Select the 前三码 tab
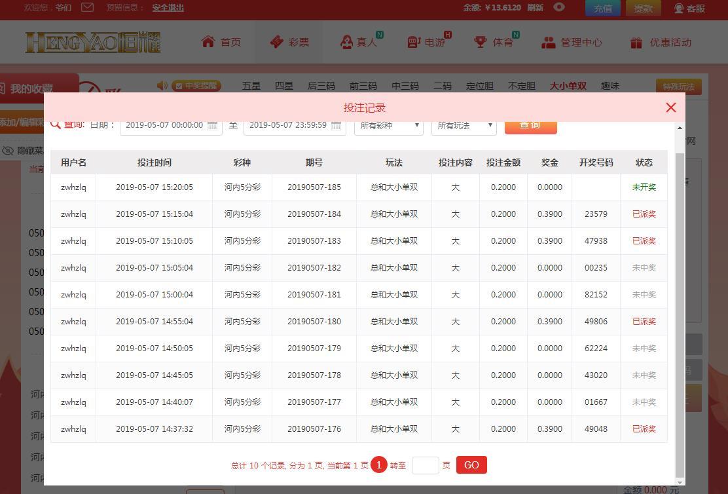Image resolution: width=728 pixels, height=494 pixels. click(363, 86)
